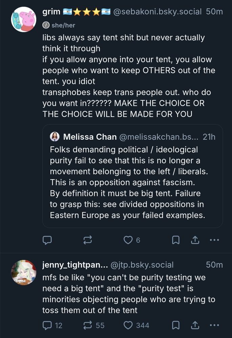Open more options on grim's post
Screen dimensions: 232x338
214,240
